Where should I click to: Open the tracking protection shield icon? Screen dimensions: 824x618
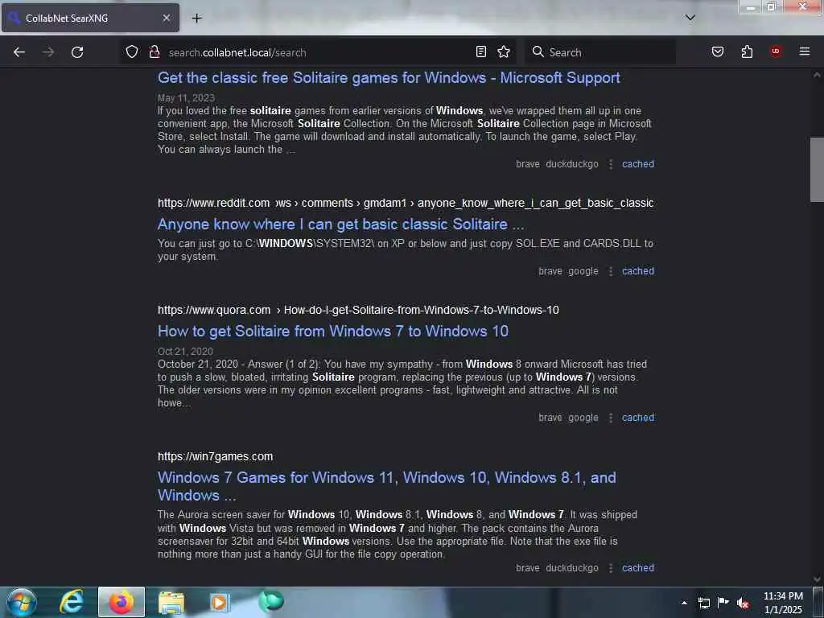point(132,51)
